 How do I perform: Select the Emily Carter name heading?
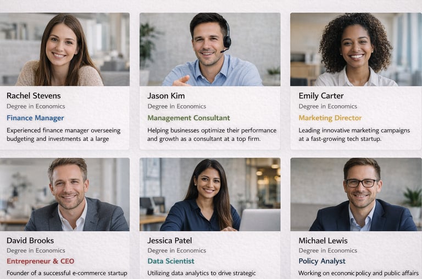point(321,96)
